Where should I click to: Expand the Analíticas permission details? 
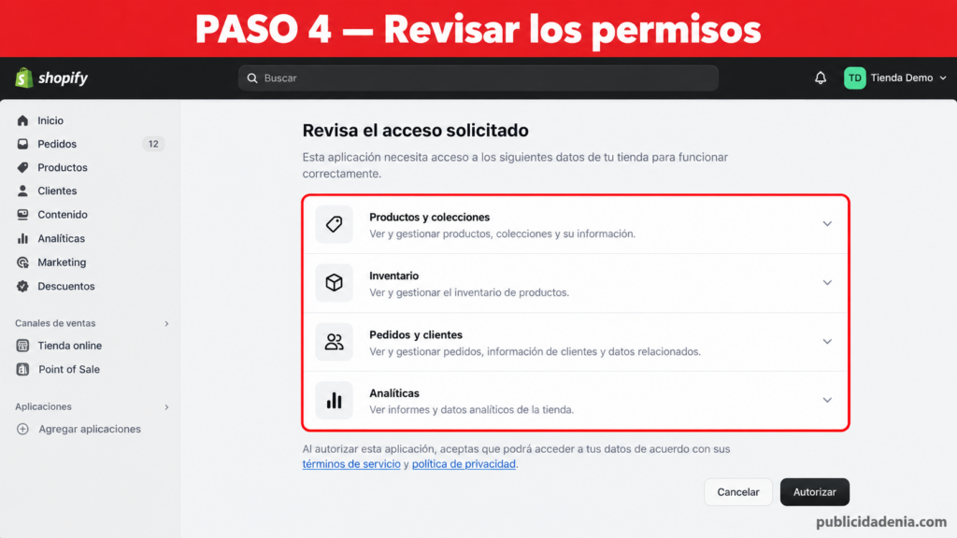tap(827, 400)
